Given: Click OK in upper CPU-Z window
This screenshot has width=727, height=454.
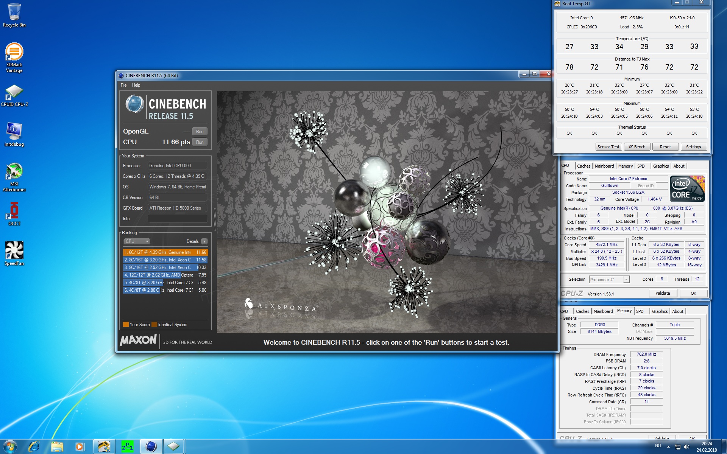Looking at the screenshot, I should [x=693, y=293].
